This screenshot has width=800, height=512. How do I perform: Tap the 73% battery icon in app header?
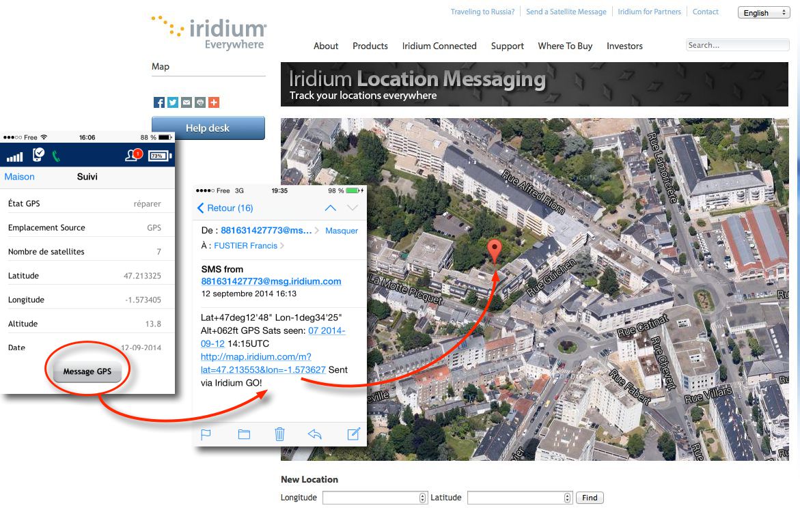click(160, 156)
